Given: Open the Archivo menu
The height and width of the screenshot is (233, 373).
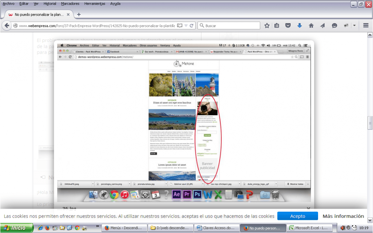Looking at the screenshot, I should pyautogui.click(x=8, y=4).
